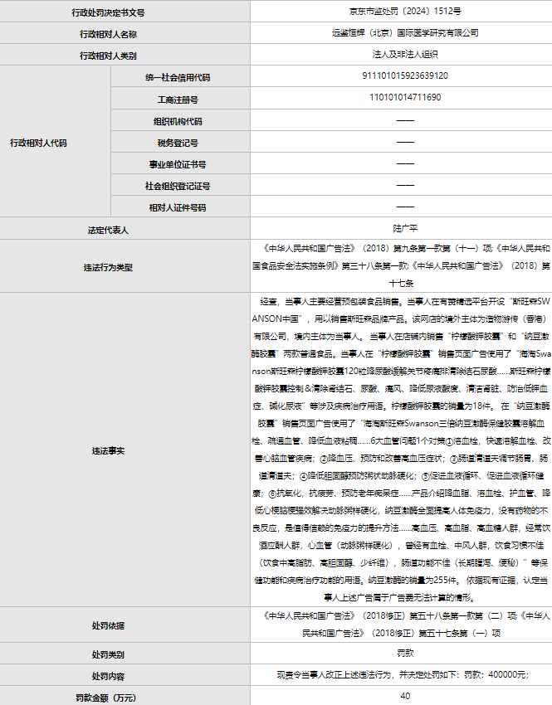This screenshot has height=705, width=552.
Task: Select the 事业单位证书号 label cell
Action: [178, 164]
